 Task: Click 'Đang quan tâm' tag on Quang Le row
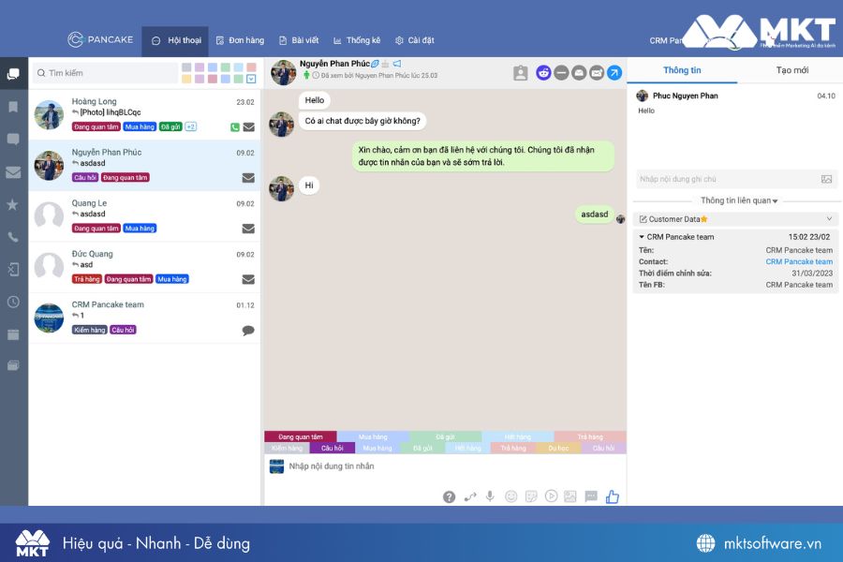pyautogui.click(x=96, y=229)
